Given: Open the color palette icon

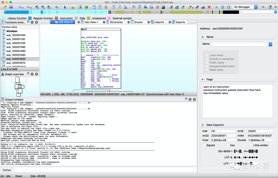Looking at the screenshot, I should click(163, 7).
